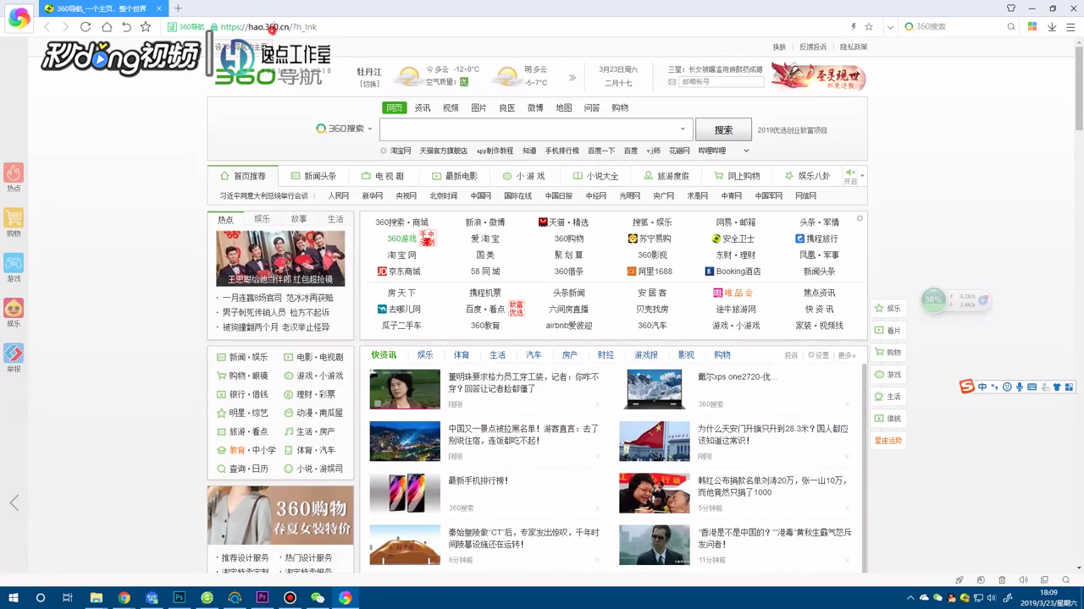Screen dimensions: 1084x609
Task: Open 人民网 news site link
Action: click(339, 195)
